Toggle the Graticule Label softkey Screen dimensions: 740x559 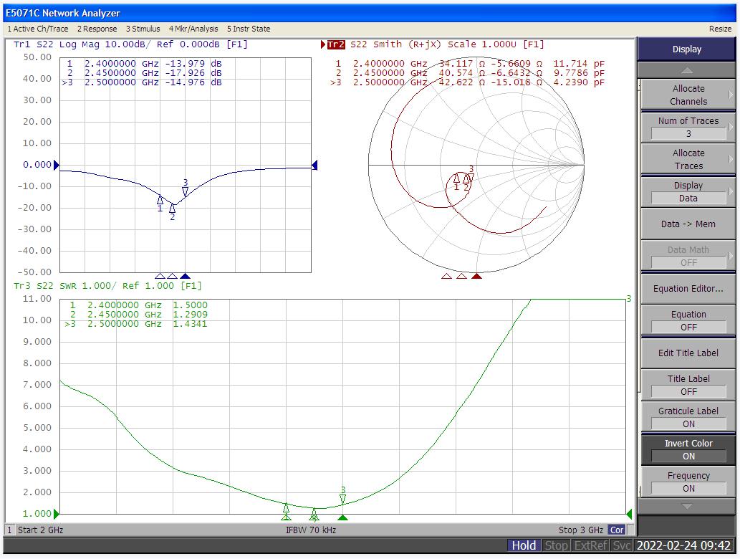coord(688,417)
